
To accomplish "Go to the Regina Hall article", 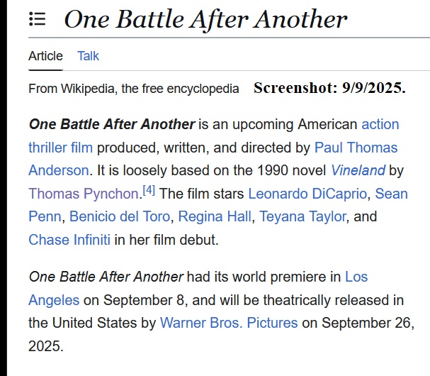I will point(215,216).
